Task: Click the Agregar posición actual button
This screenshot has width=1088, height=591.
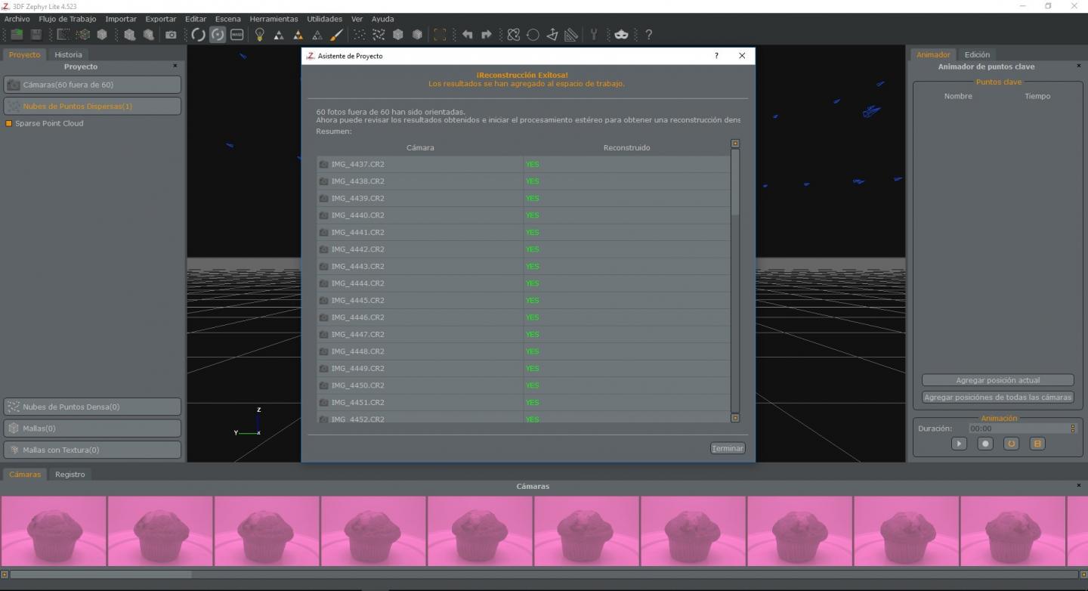Action: coord(997,380)
